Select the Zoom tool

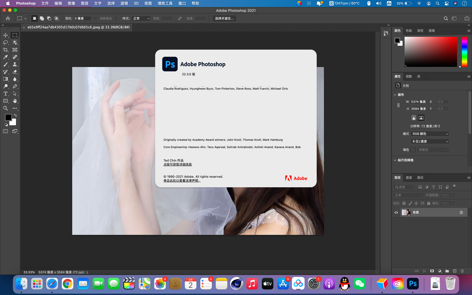(x=6, y=108)
